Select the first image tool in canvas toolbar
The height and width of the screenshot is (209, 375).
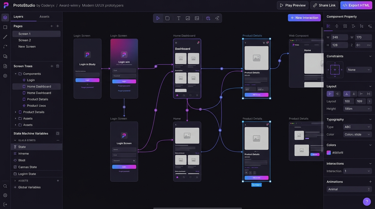[188, 18]
